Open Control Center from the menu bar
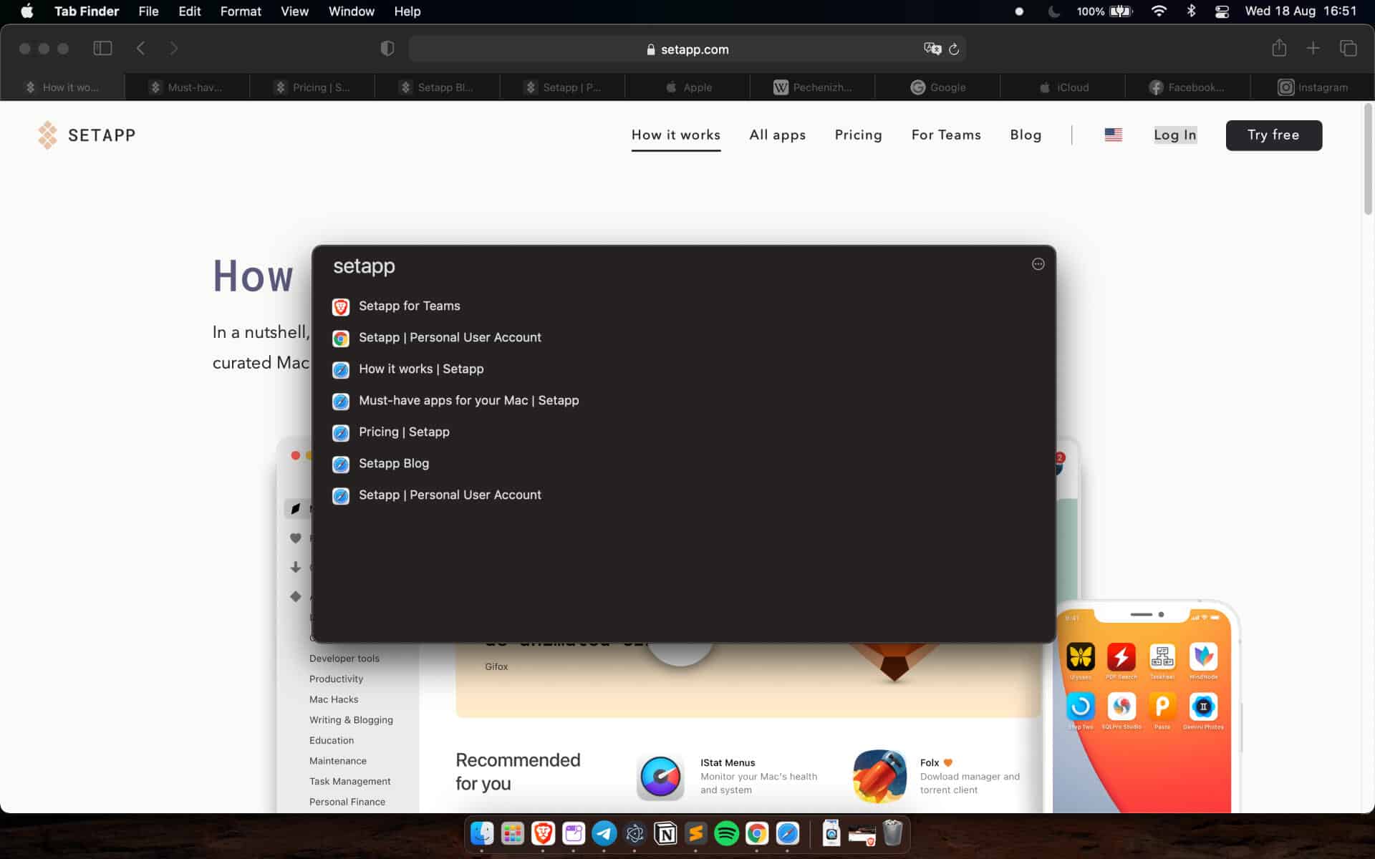1375x859 pixels. click(x=1222, y=11)
